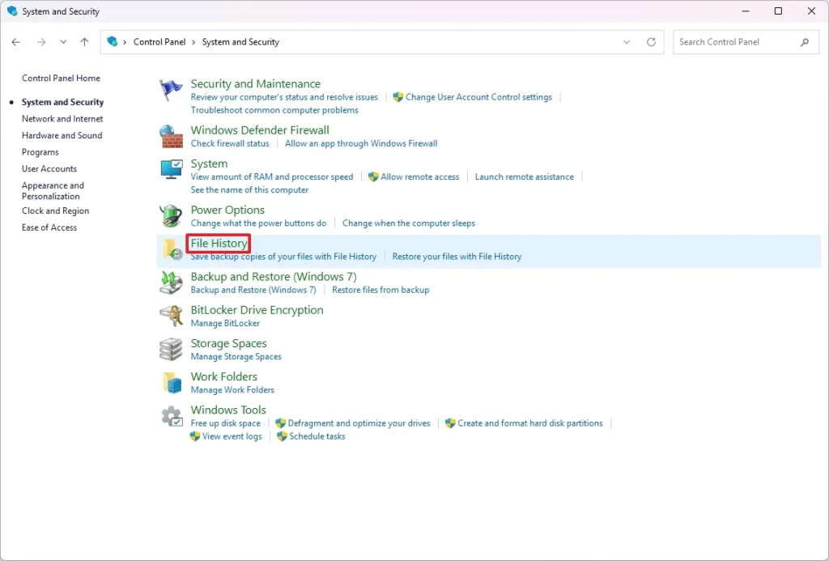Click the Windows Defender Firewall brick wall icon

coord(171,136)
